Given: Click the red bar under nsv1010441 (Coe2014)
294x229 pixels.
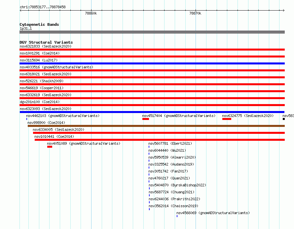Looking at the screenshot, I should click(x=160, y=140).
